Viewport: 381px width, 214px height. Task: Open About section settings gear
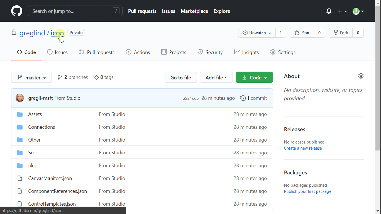361,76
